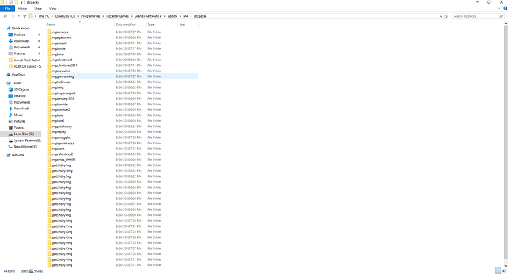508x274 pixels.
Task: Refresh the dlcpacks folder view
Action: [446, 16]
